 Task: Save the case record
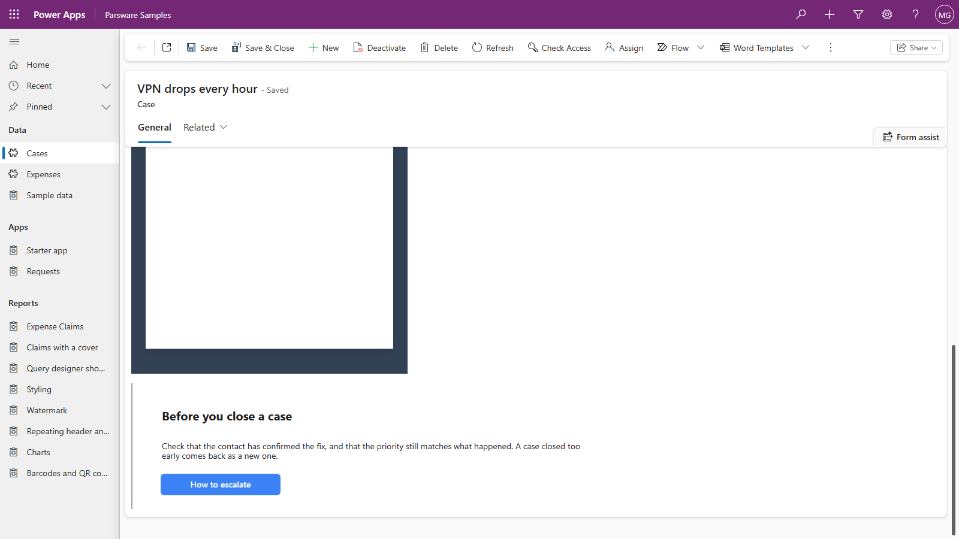(x=202, y=47)
